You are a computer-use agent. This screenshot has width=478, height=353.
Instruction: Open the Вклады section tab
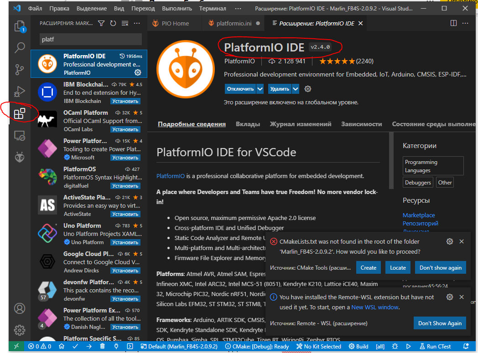click(248, 124)
